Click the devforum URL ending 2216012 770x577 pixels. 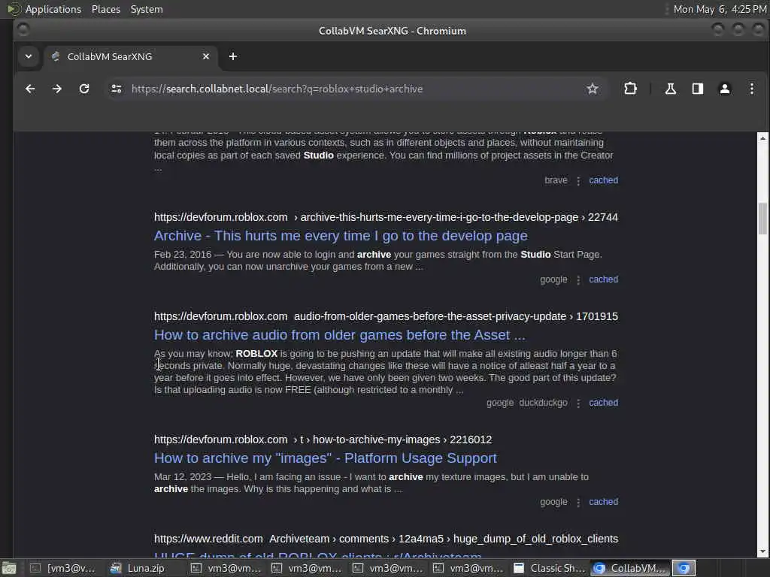(x=323, y=440)
